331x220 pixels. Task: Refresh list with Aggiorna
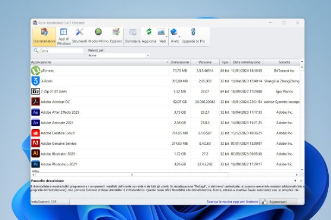(149, 36)
